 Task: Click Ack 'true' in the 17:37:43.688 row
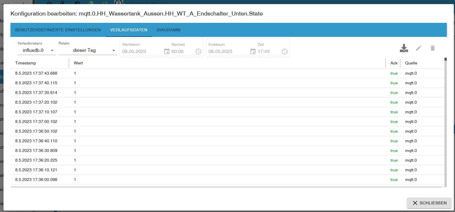pos(394,73)
